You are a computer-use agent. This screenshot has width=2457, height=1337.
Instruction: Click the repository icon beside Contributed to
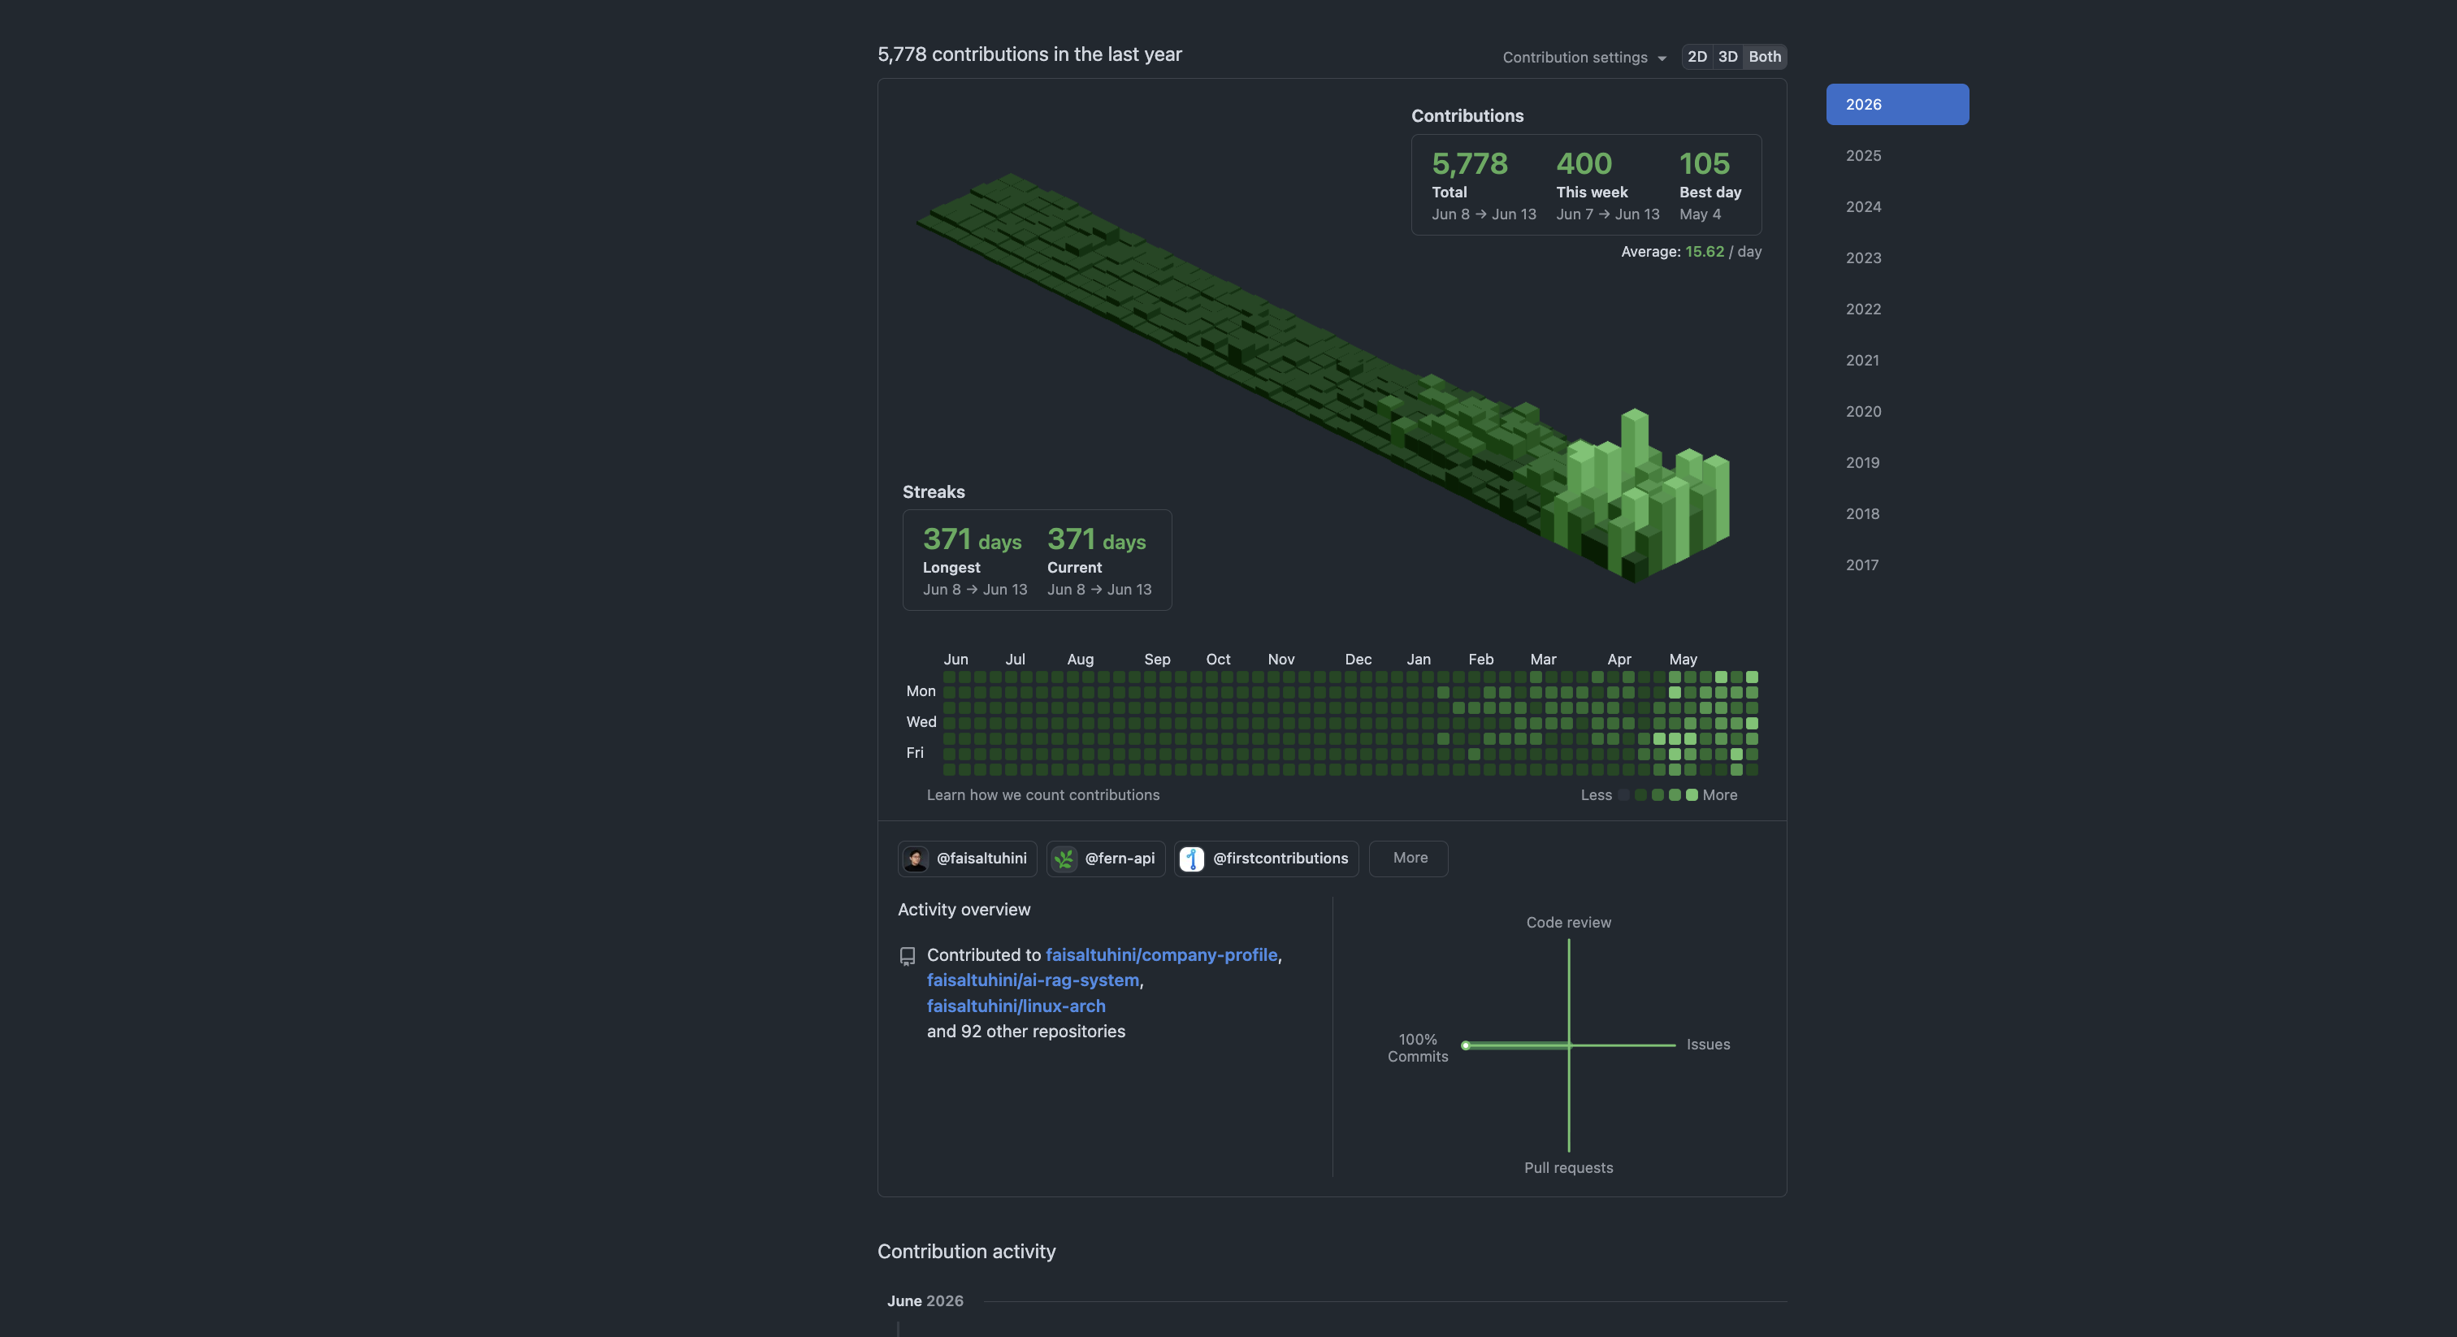pos(907,955)
